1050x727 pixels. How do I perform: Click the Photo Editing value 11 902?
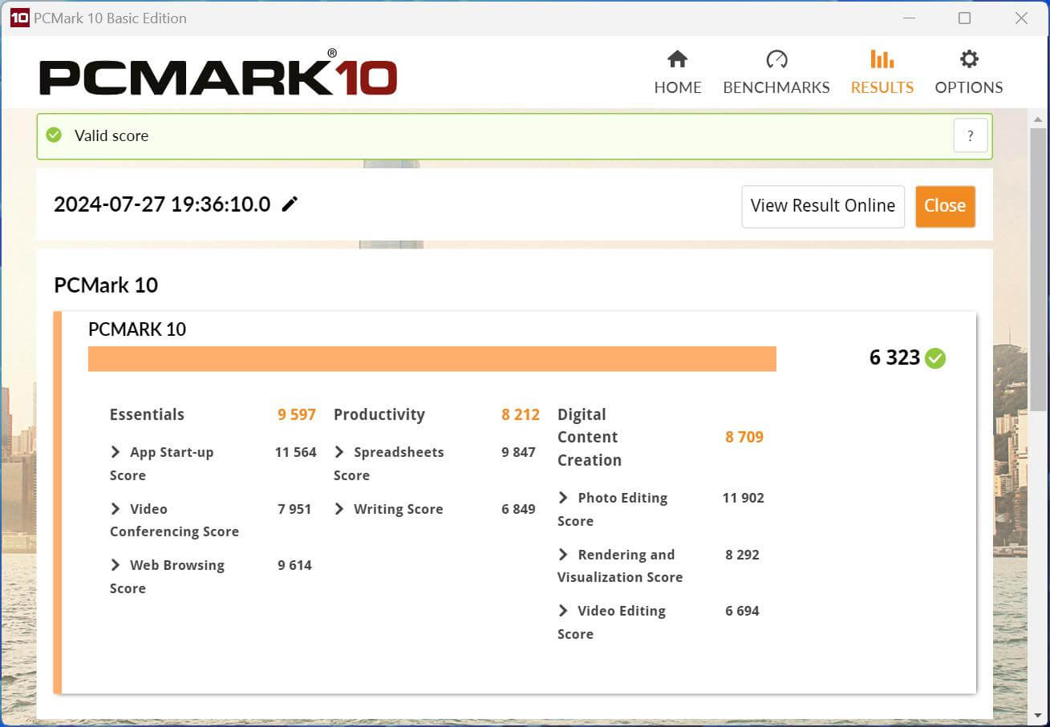click(x=743, y=498)
